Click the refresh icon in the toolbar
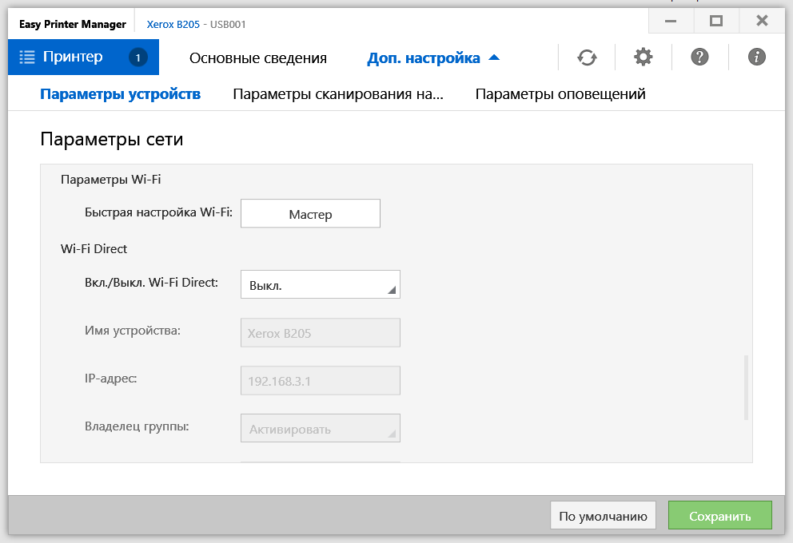Image resolution: width=793 pixels, height=543 pixels. tap(587, 57)
